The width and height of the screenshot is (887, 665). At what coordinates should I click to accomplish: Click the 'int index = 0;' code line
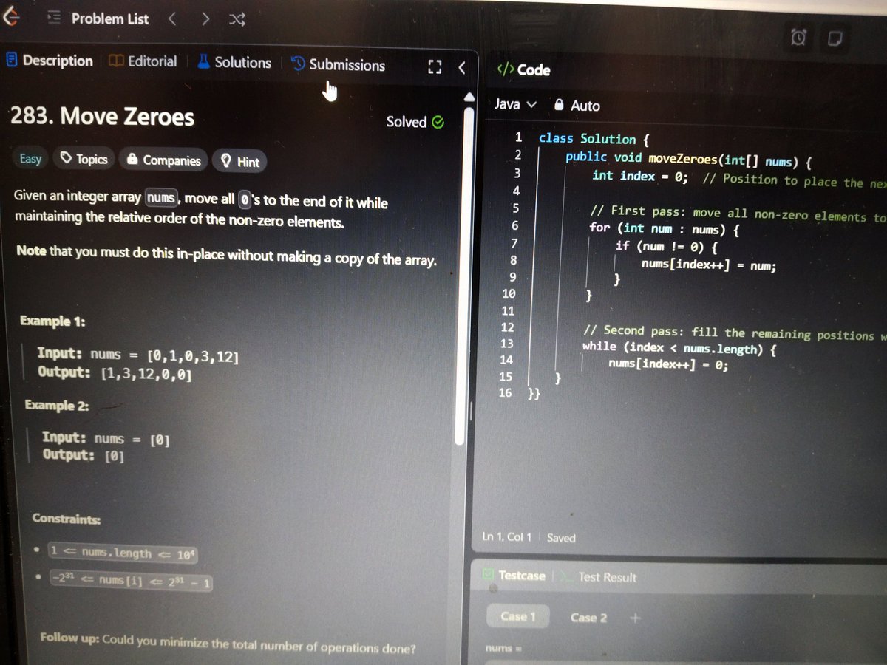[x=639, y=177]
